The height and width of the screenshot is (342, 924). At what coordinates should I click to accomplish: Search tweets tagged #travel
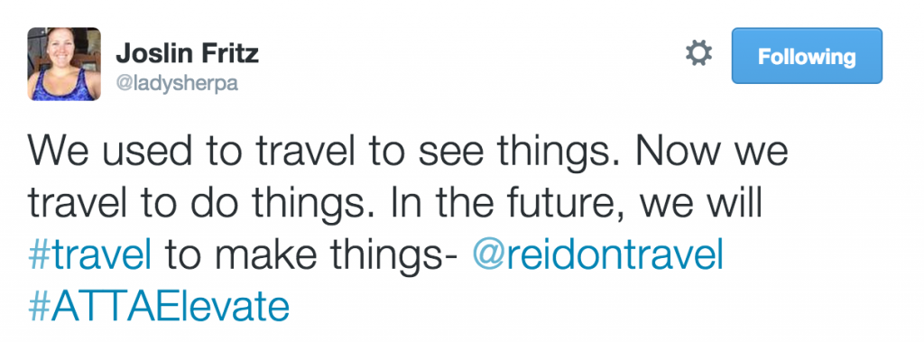[x=89, y=254]
